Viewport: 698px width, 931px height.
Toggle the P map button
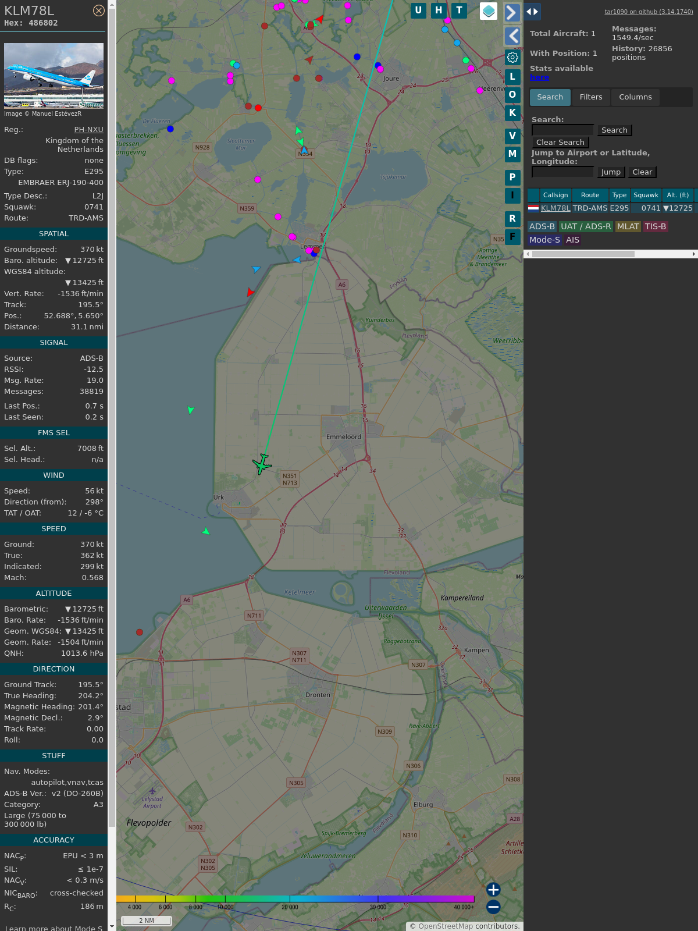pos(512,177)
